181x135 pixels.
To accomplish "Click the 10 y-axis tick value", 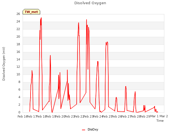I will pyautogui.click(x=18, y=74).
